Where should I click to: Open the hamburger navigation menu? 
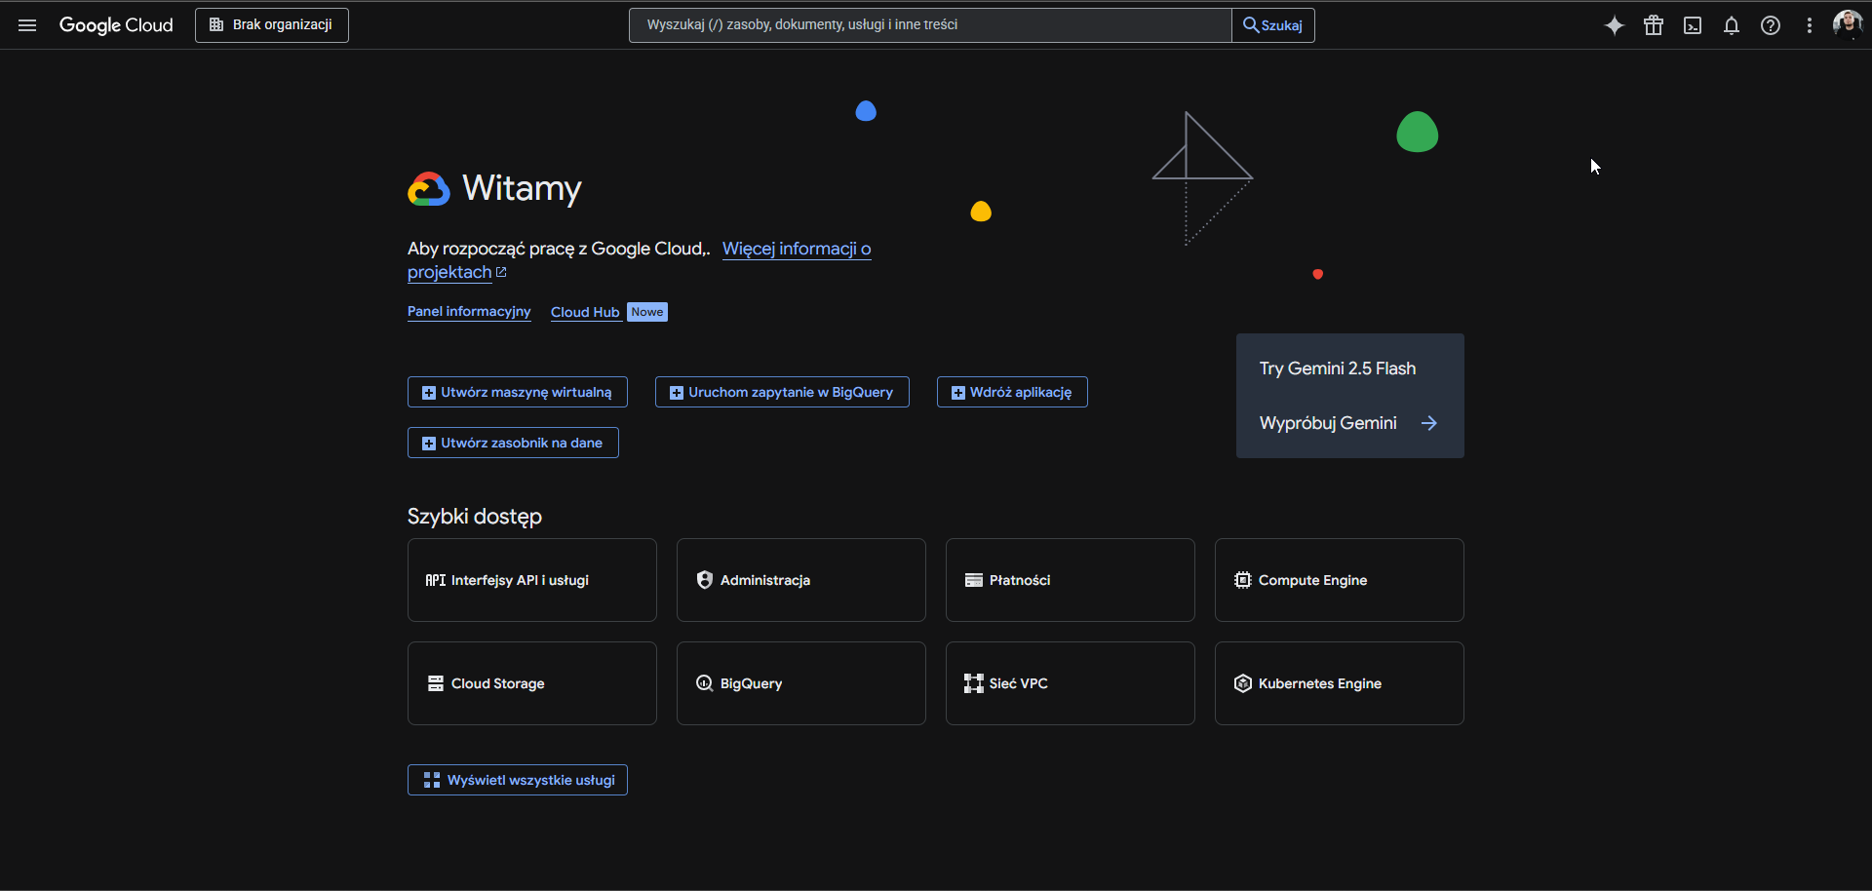[x=27, y=25]
